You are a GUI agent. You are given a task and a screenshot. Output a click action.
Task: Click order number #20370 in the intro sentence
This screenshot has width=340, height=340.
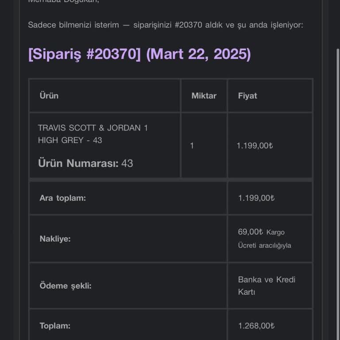coord(189,25)
